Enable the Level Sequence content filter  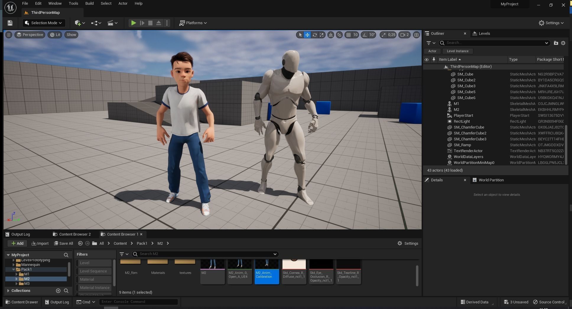point(93,271)
